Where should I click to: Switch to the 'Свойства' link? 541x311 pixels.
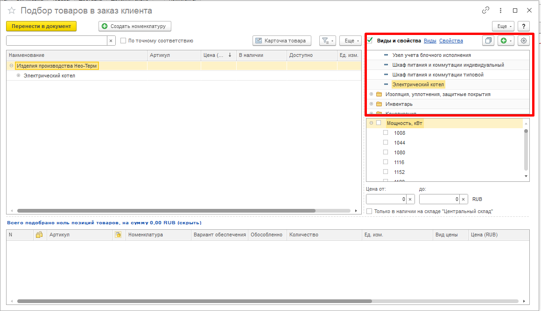[451, 41]
